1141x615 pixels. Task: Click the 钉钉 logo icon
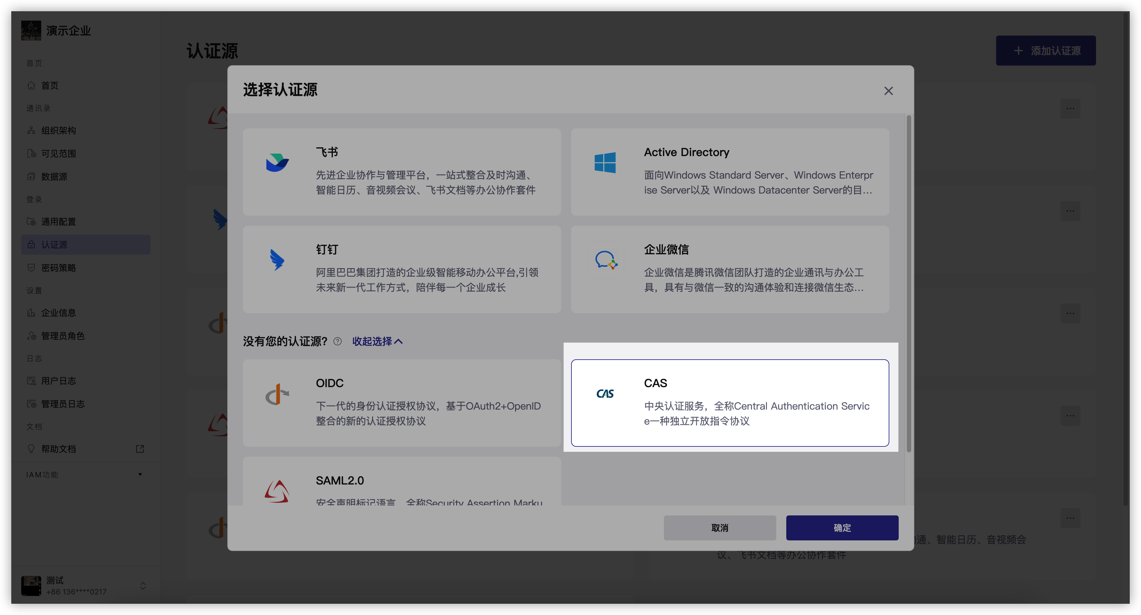[x=277, y=260]
